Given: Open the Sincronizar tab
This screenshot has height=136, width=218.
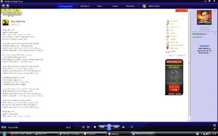Looking at the screenshot, I should (x=130, y=6).
